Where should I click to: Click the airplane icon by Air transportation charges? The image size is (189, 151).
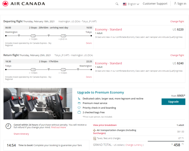point(95,130)
